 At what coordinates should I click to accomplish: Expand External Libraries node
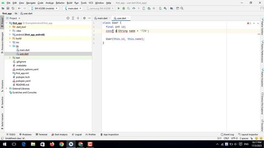[x=7, y=89]
